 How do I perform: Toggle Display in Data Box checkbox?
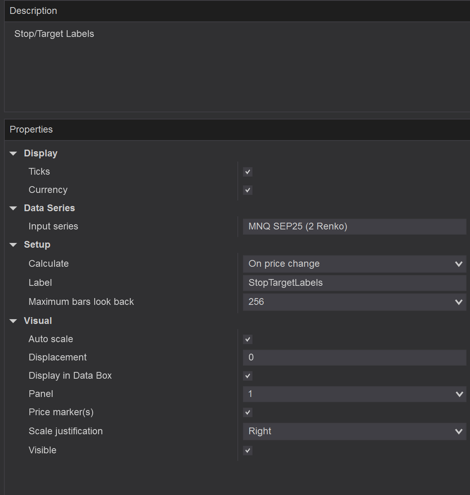248,376
